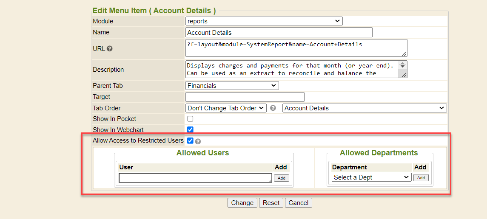Expand the Parent Tab dropdown set to Financials
Viewport: 487px width, 219px height.
(x=232, y=86)
